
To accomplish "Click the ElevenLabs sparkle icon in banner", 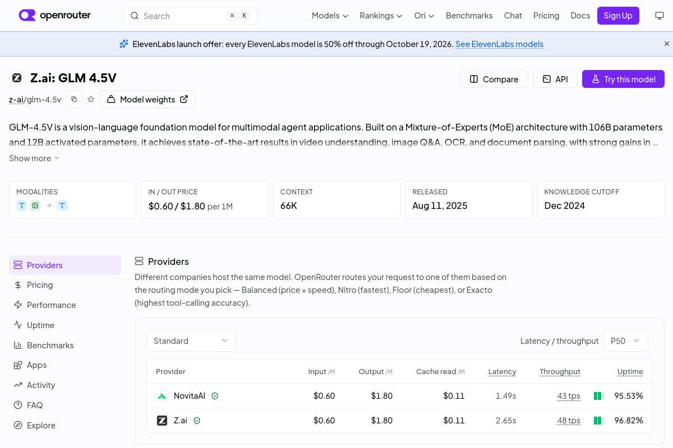I will (124, 44).
